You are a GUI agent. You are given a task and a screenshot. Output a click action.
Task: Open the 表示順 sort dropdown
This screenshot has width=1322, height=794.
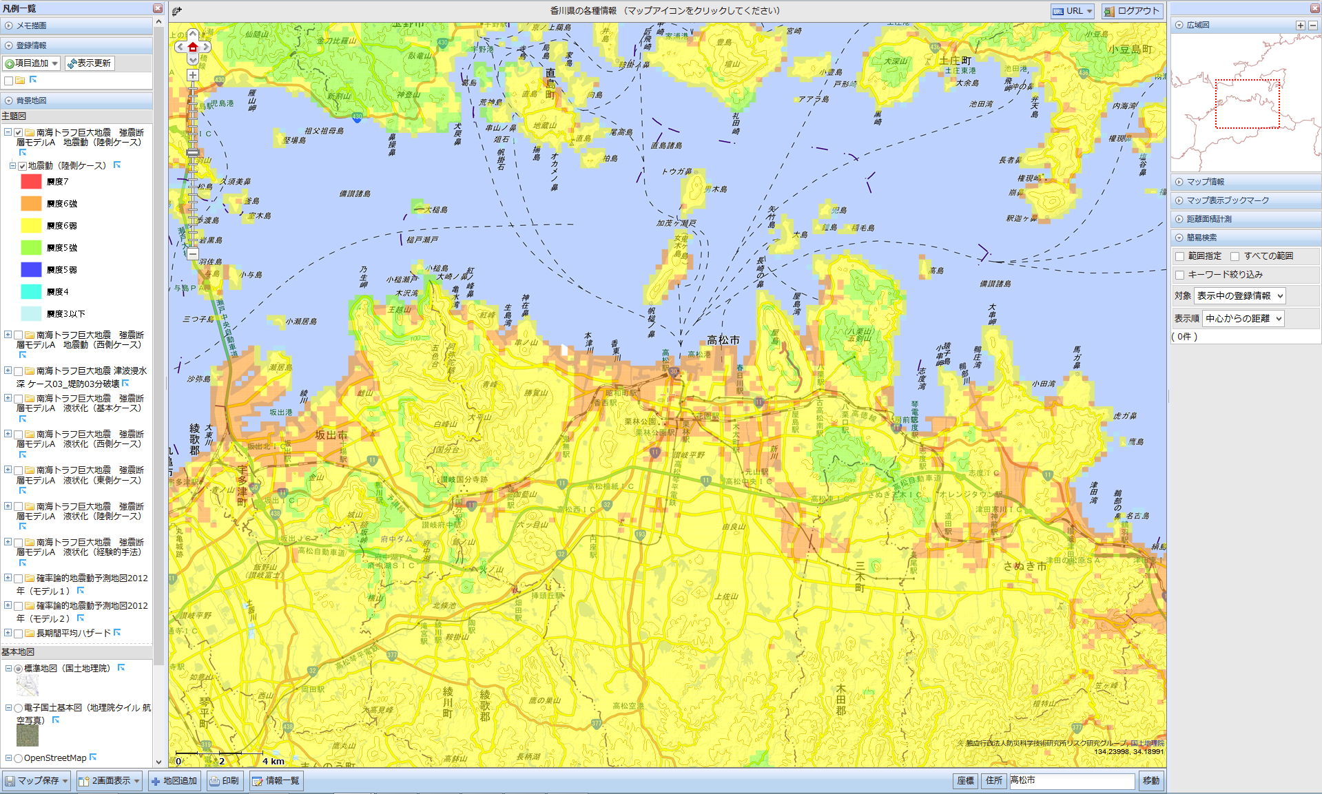(1243, 318)
